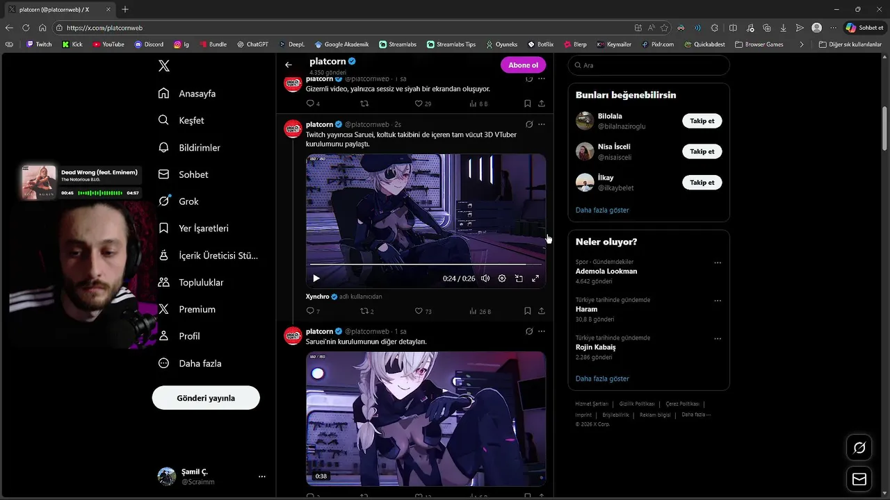This screenshot has width=890, height=500.
Task: Open Bildirimler notifications
Action: click(189, 147)
